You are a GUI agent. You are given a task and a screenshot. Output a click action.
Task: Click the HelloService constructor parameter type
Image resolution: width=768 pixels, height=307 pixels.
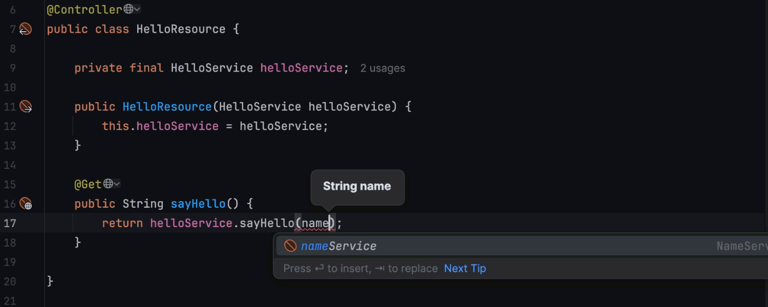pyautogui.click(x=260, y=106)
